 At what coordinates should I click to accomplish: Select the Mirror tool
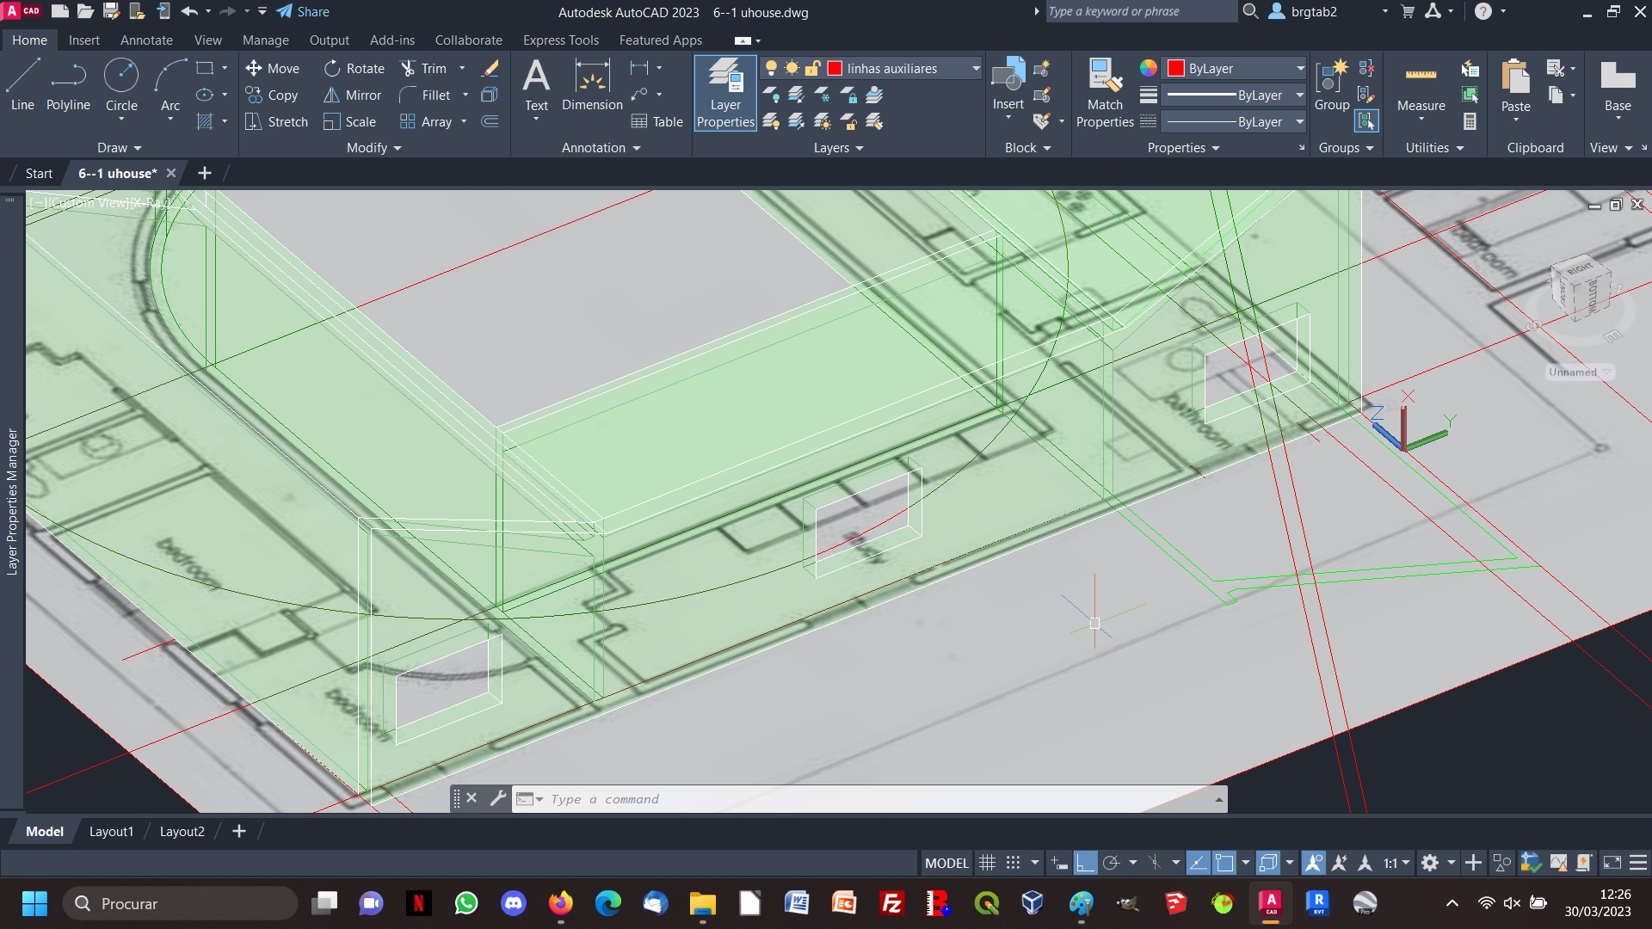point(363,94)
